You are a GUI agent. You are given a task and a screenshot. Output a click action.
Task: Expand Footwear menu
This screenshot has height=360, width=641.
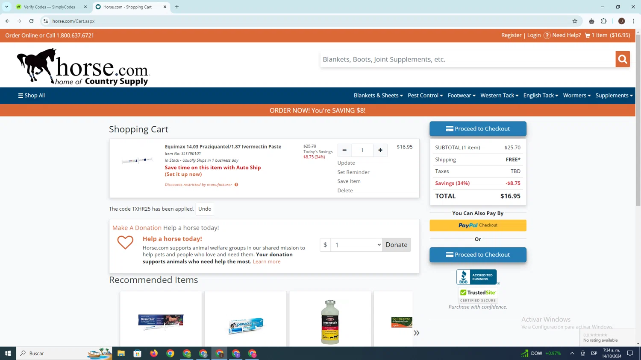tap(462, 96)
